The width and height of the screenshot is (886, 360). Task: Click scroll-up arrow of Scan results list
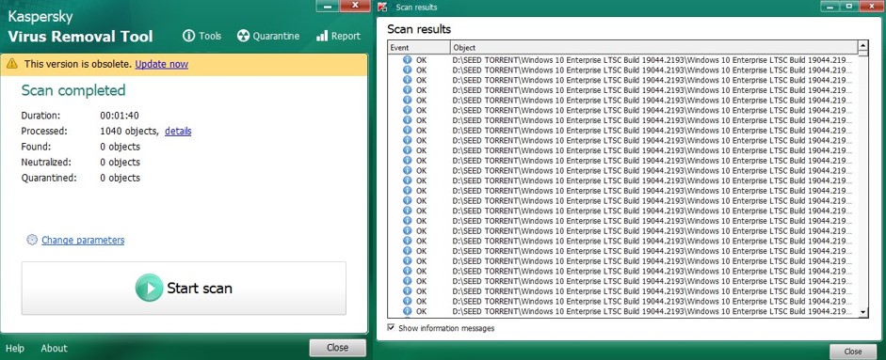click(862, 45)
